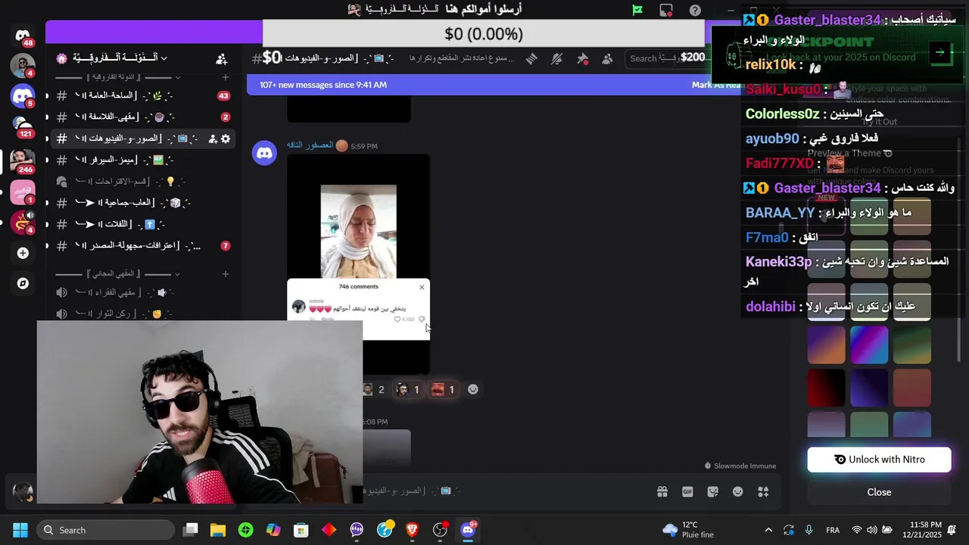
Task: Open the weather widget 12°C Pluie fine
Action: [x=688, y=530]
